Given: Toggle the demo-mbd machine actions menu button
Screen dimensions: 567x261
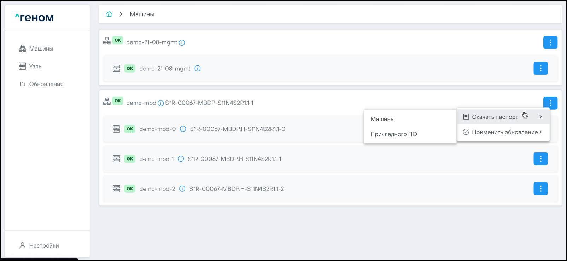Looking at the screenshot, I should 550,103.
